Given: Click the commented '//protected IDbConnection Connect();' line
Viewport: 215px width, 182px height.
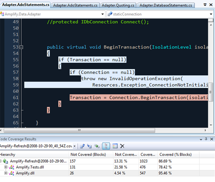Looking at the screenshot, I should 98,22.
